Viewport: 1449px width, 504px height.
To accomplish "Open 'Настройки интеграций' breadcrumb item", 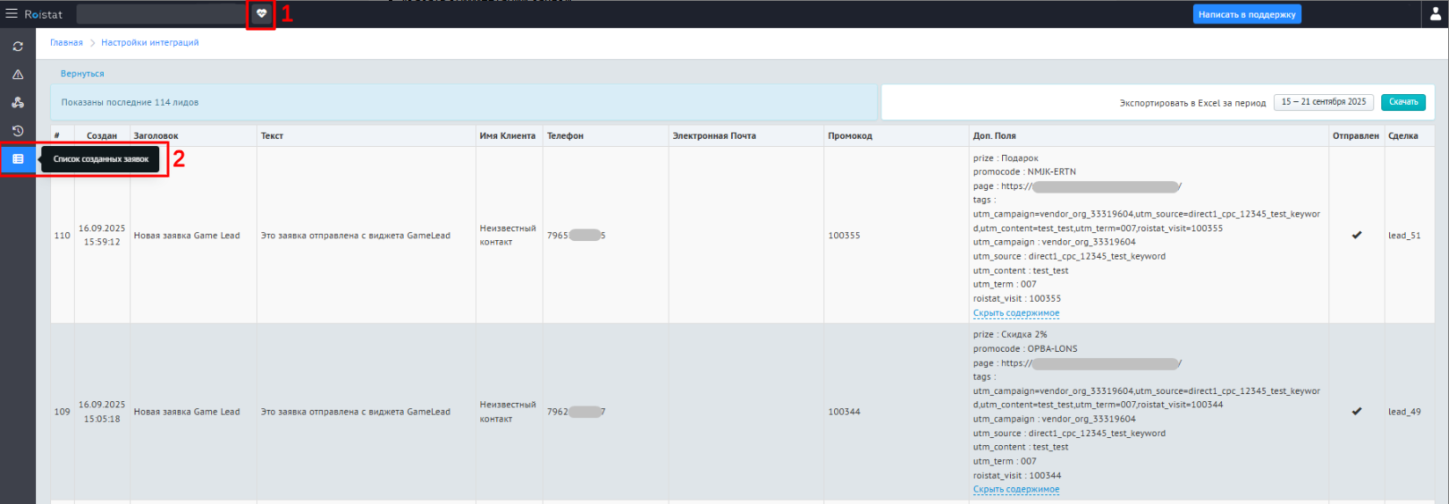I will pyautogui.click(x=150, y=42).
